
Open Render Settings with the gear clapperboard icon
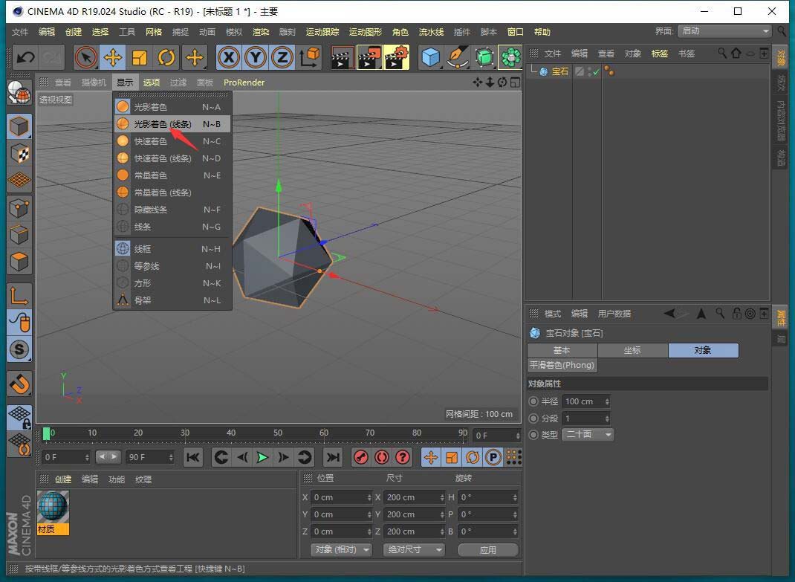396,57
